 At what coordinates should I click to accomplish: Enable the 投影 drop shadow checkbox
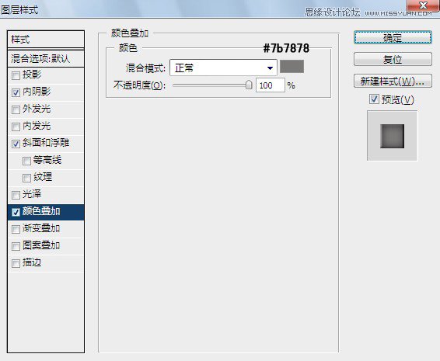tap(16, 75)
